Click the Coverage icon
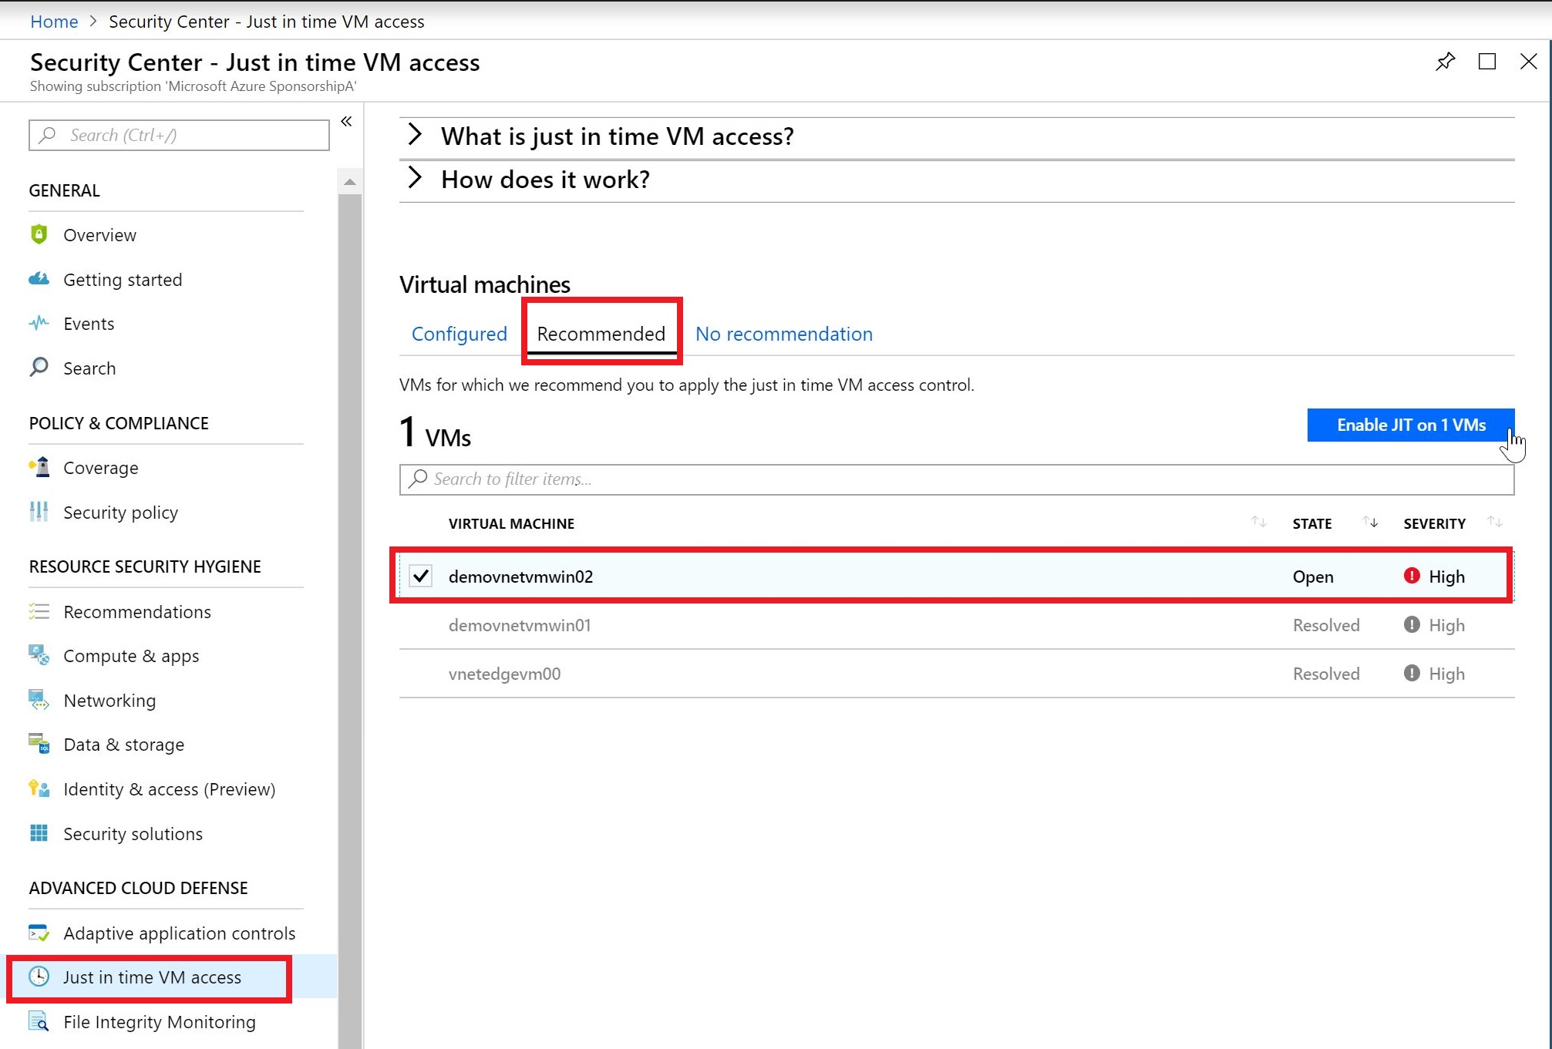The height and width of the screenshot is (1049, 1552). (39, 467)
